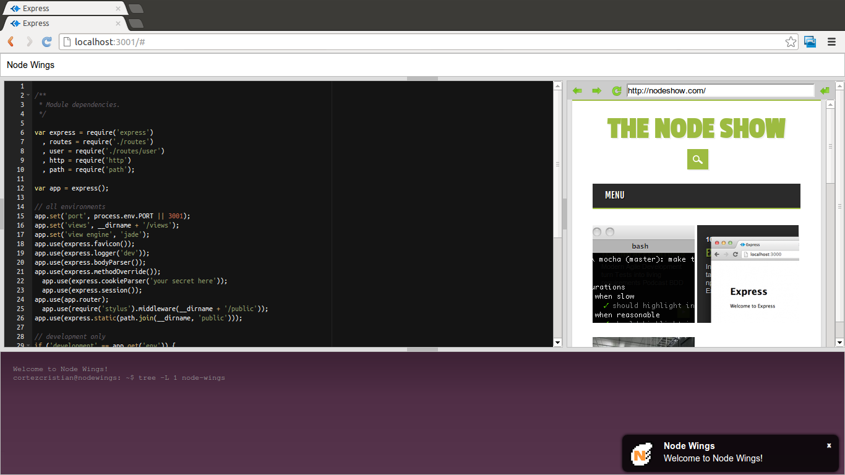
Task: Click the Node Wings logo in the notification
Action: pyautogui.click(x=641, y=454)
